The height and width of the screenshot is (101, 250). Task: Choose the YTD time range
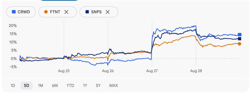click(x=70, y=85)
